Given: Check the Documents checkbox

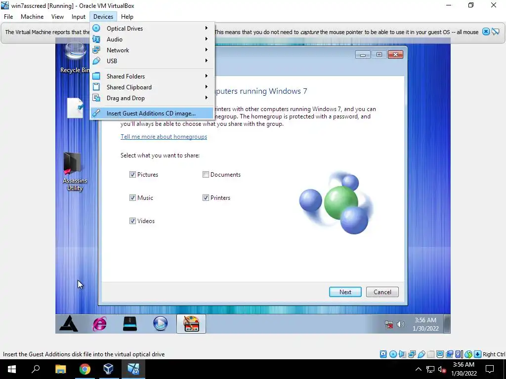Looking at the screenshot, I should [x=206, y=175].
